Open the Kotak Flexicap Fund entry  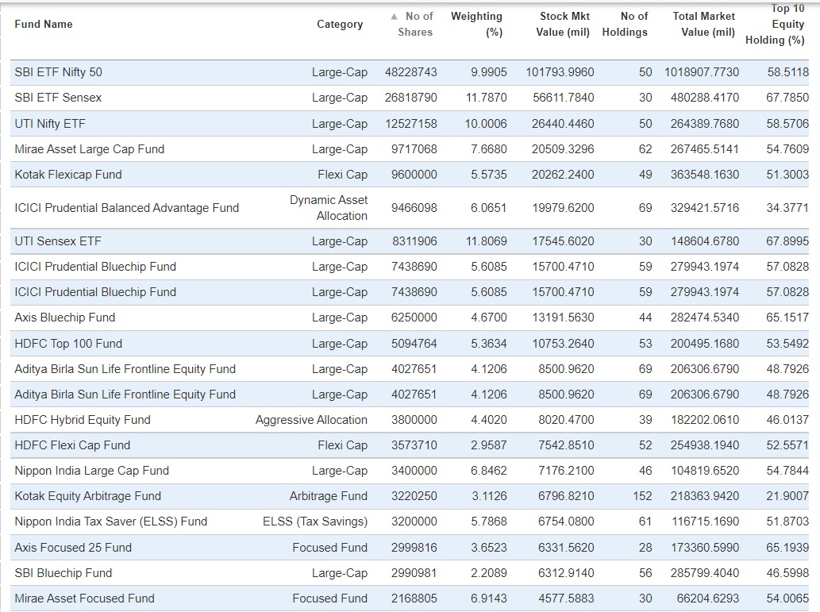click(x=68, y=175)
